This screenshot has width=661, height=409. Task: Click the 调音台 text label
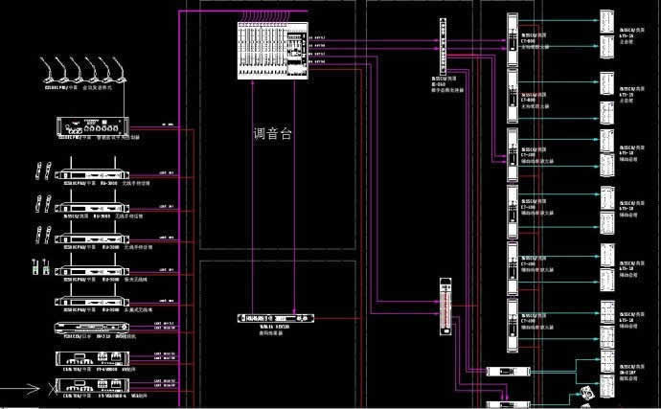(272, 135)
